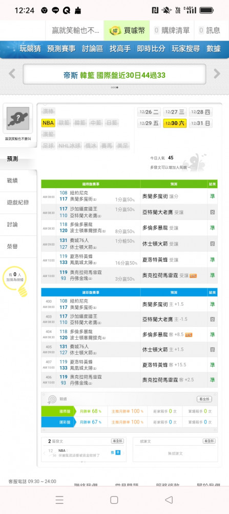229x514 pixels.
Task: Select the NBA league filter
Action: point(48,123)
